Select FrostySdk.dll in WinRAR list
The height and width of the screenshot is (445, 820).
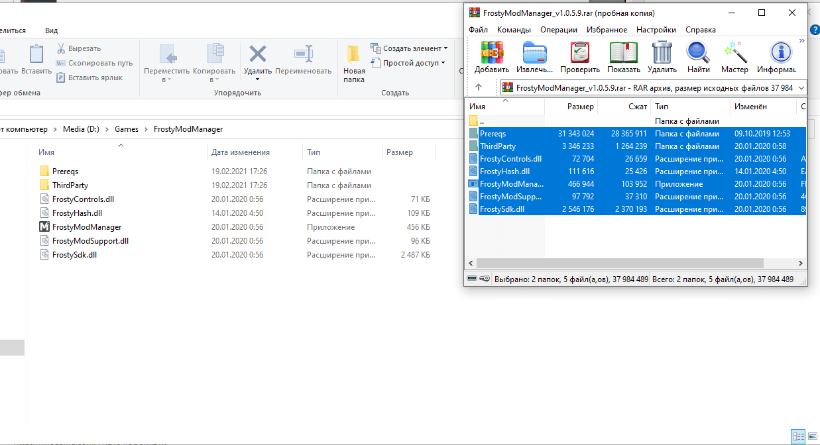coord(636,209)
